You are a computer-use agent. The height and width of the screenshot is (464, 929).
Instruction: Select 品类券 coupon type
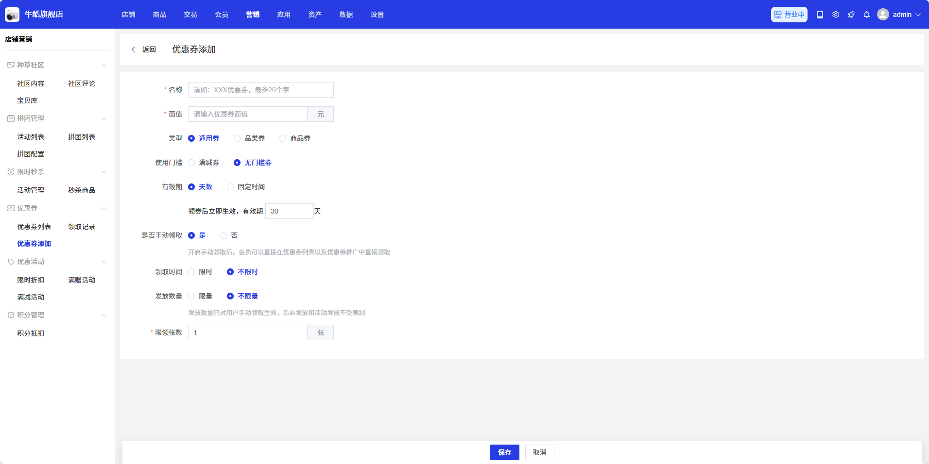point(249,138)
